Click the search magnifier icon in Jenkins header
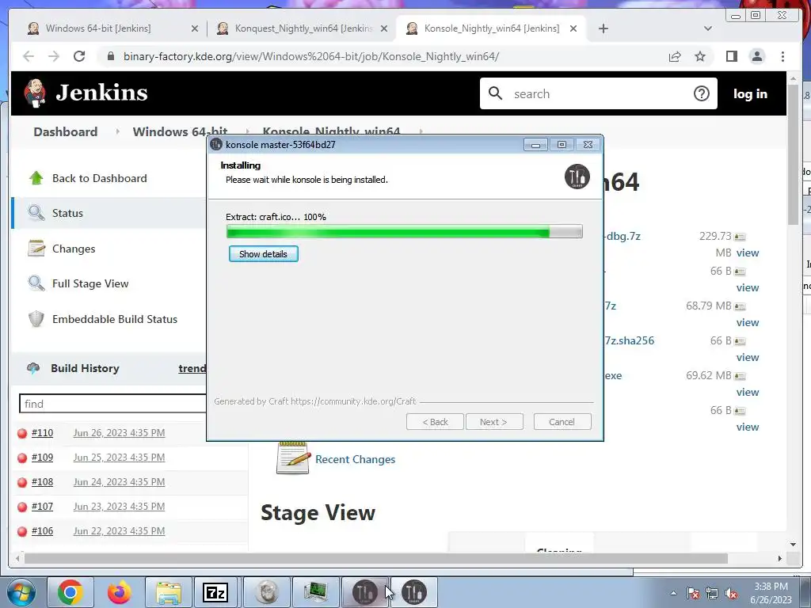811x608 pixels. 495,93
